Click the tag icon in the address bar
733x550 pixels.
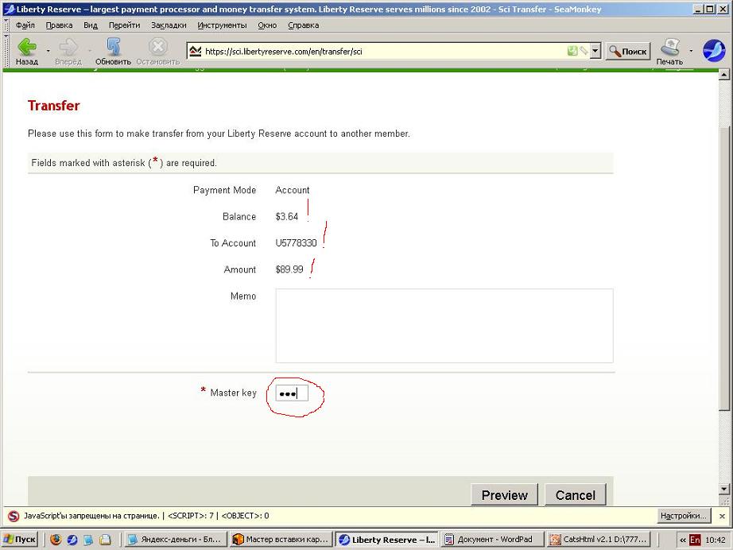point(584,51)
